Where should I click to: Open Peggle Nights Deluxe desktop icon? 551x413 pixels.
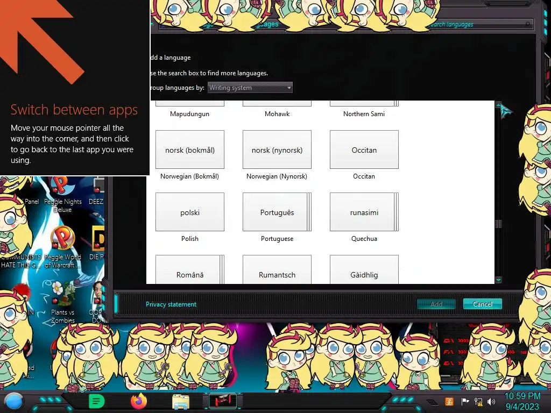click(62, 195)
